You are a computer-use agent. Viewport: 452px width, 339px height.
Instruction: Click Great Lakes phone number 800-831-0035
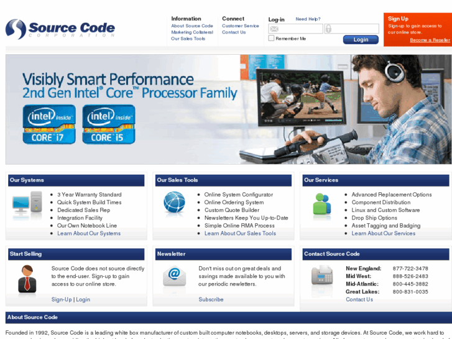pyautogui.click(x=410, y=292)
